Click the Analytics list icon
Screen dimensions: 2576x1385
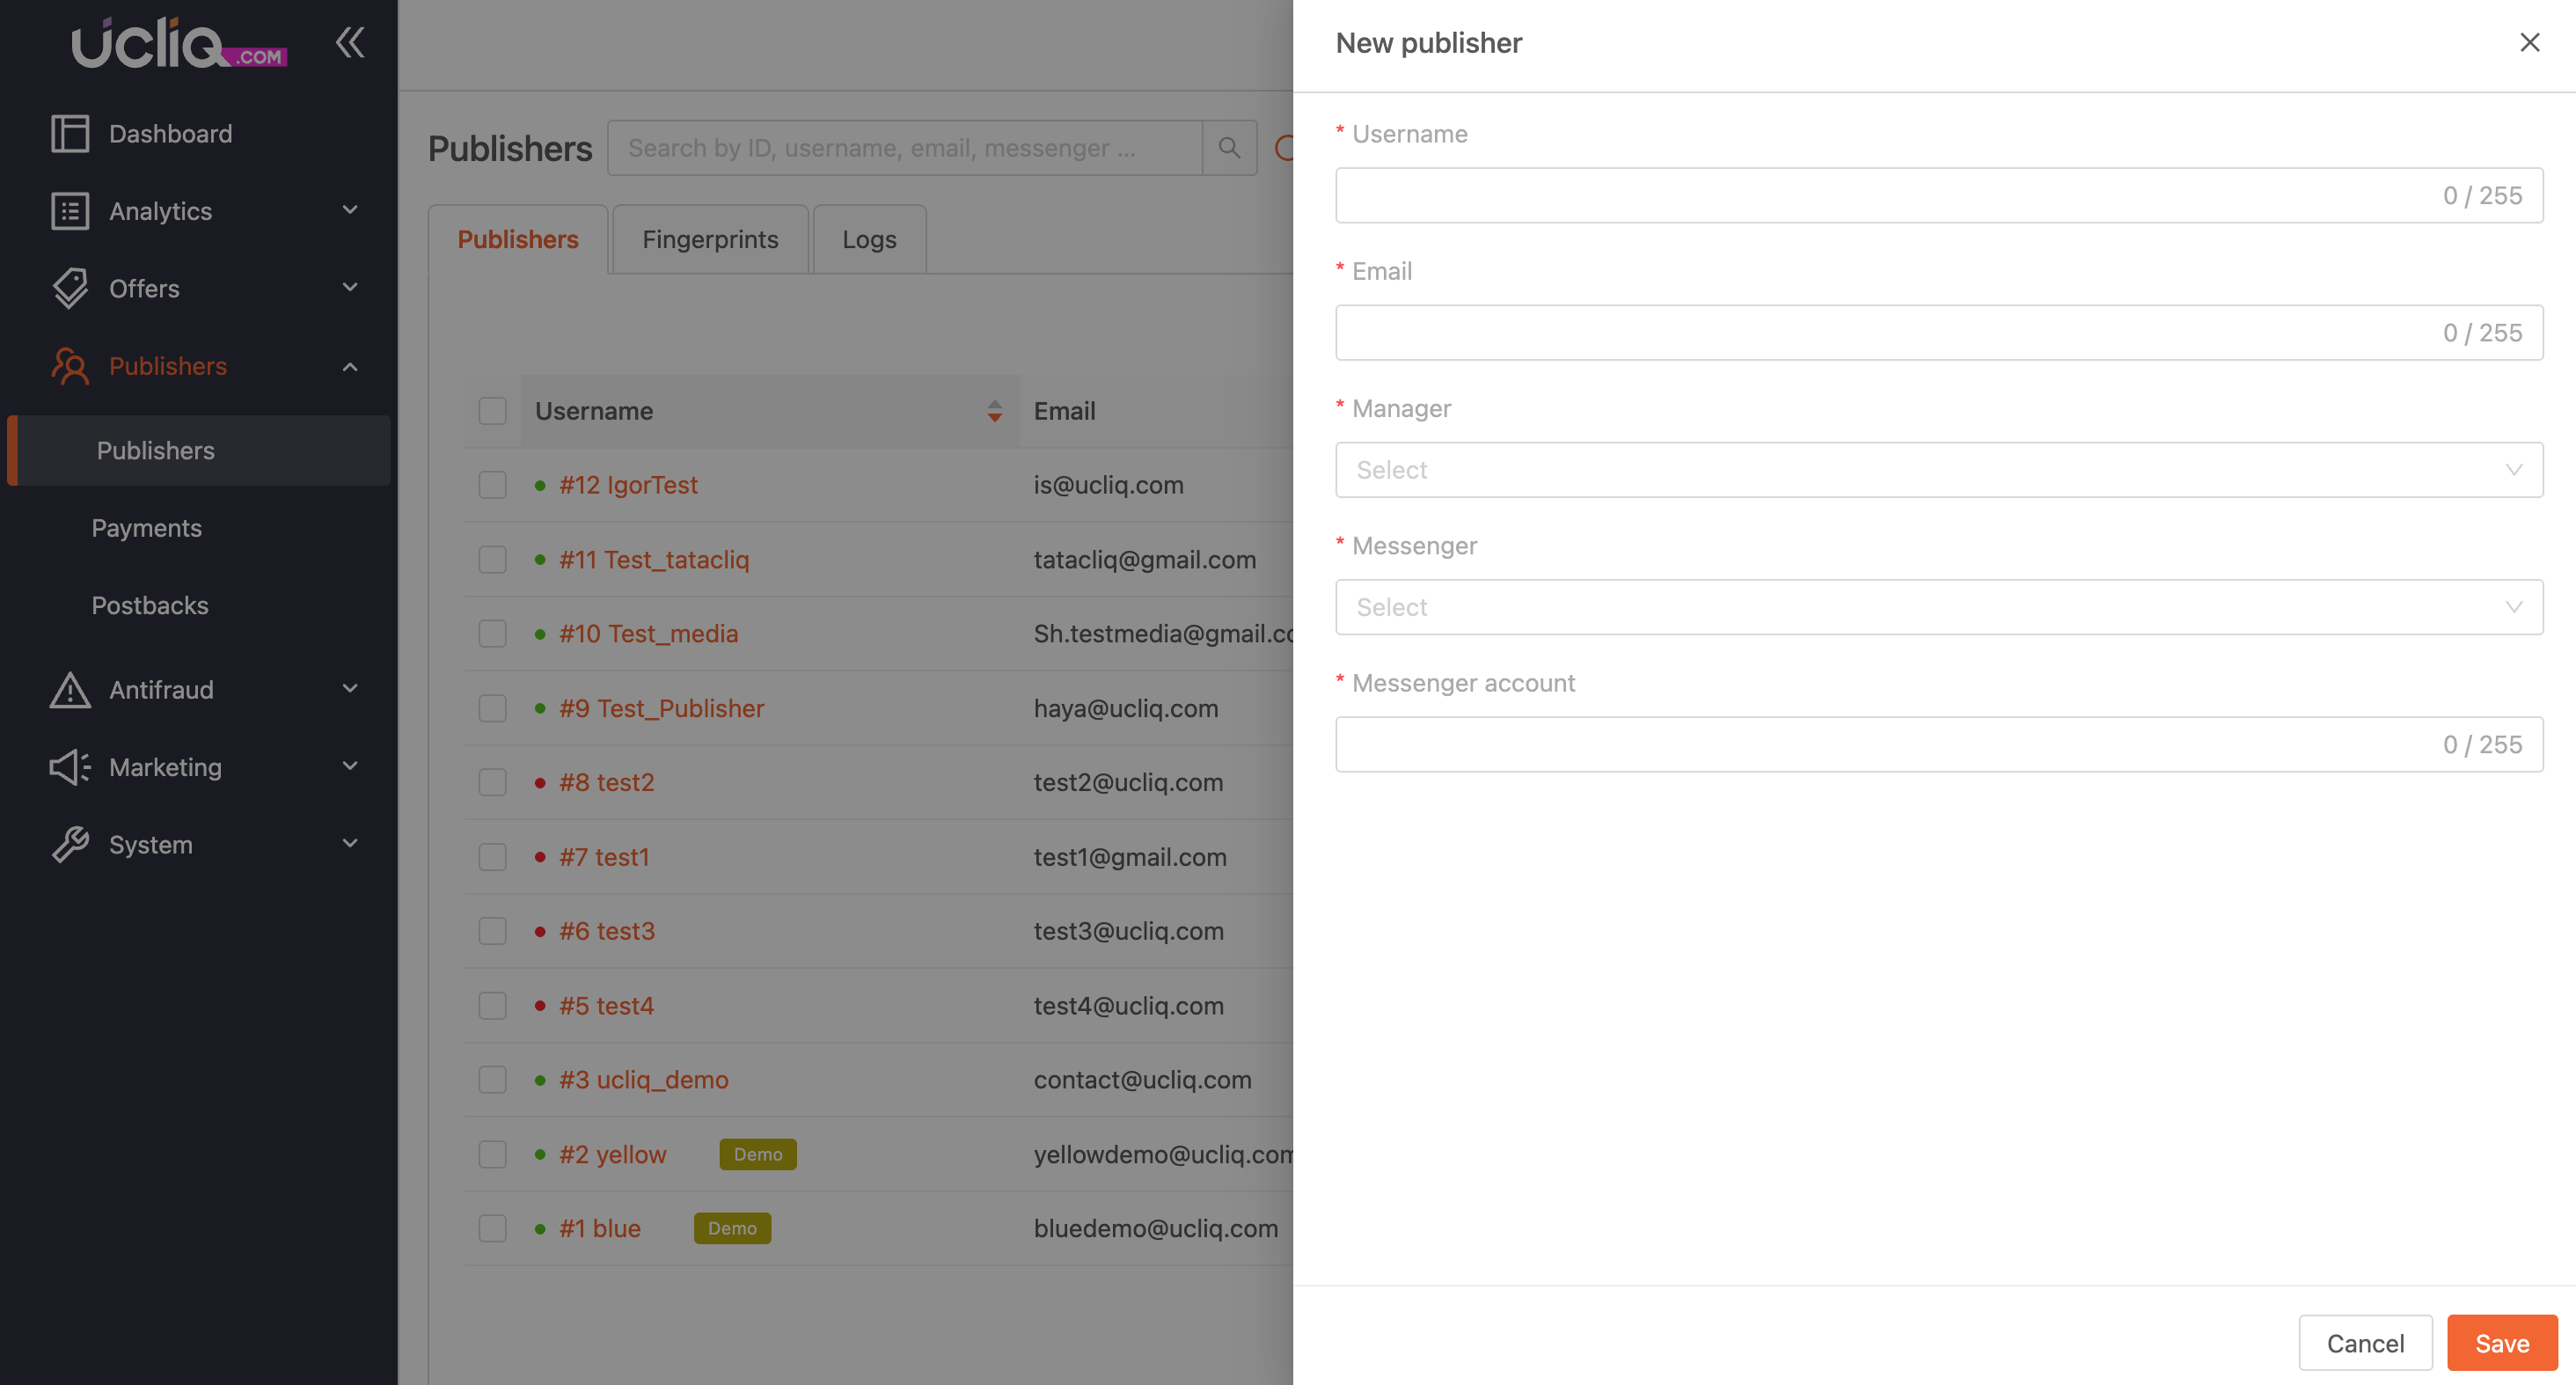(x=70, y=211)
